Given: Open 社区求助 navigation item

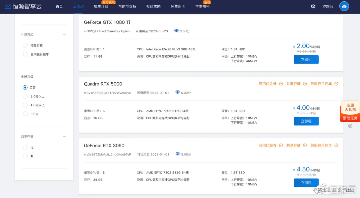Looking at the screenshot, I should click(x=154, y=6).
